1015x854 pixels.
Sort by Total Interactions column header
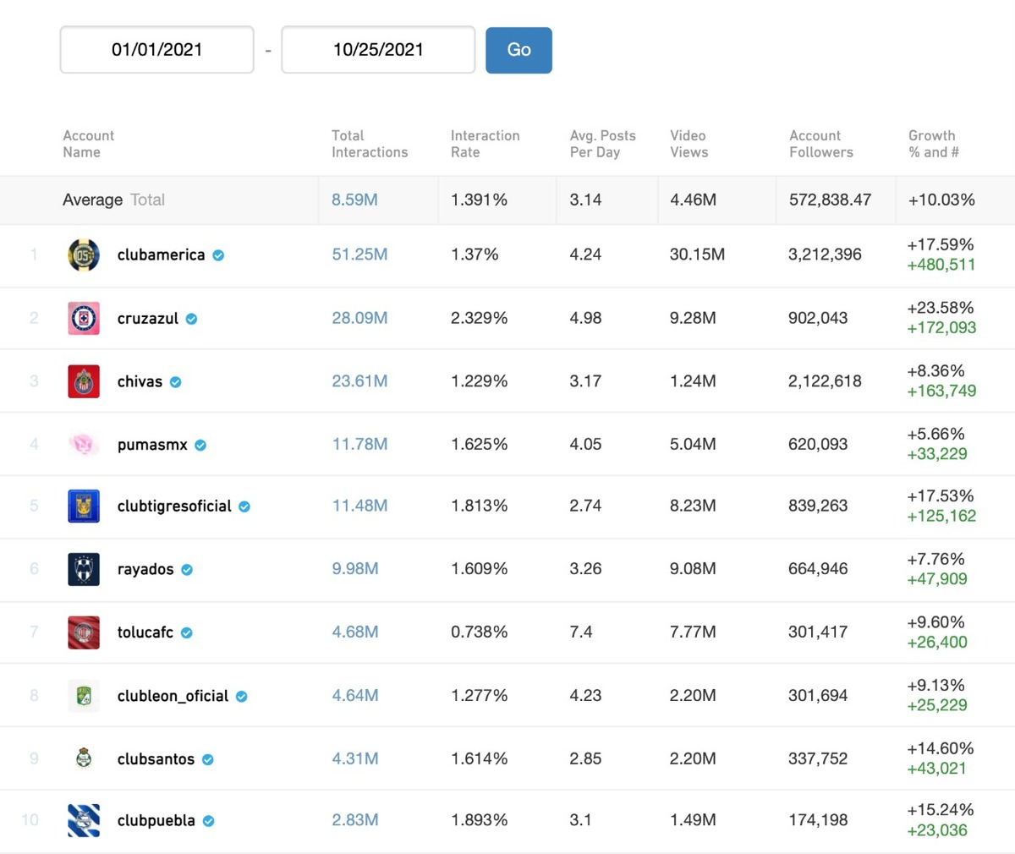click(370, 144)
